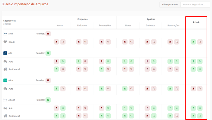Toggle Alfa Parcelas status
The width and height of the screenshot is (212, 120).
pos(48,53)
